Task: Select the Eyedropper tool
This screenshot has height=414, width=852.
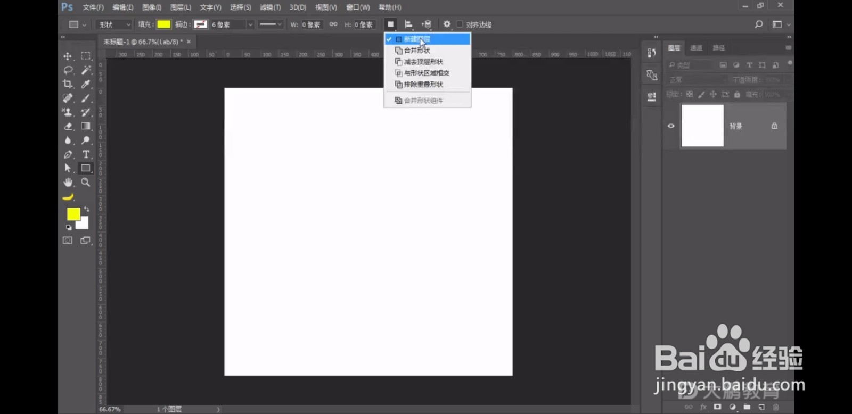Action: point(85,84)
